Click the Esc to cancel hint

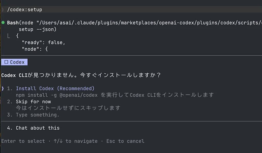click(125, 141)
